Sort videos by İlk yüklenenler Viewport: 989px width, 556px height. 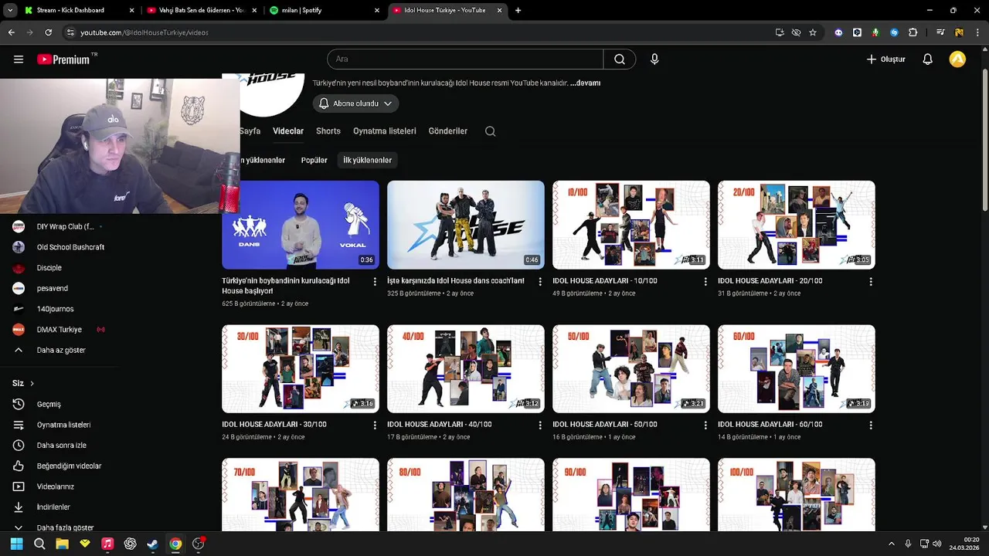(367, 160)
